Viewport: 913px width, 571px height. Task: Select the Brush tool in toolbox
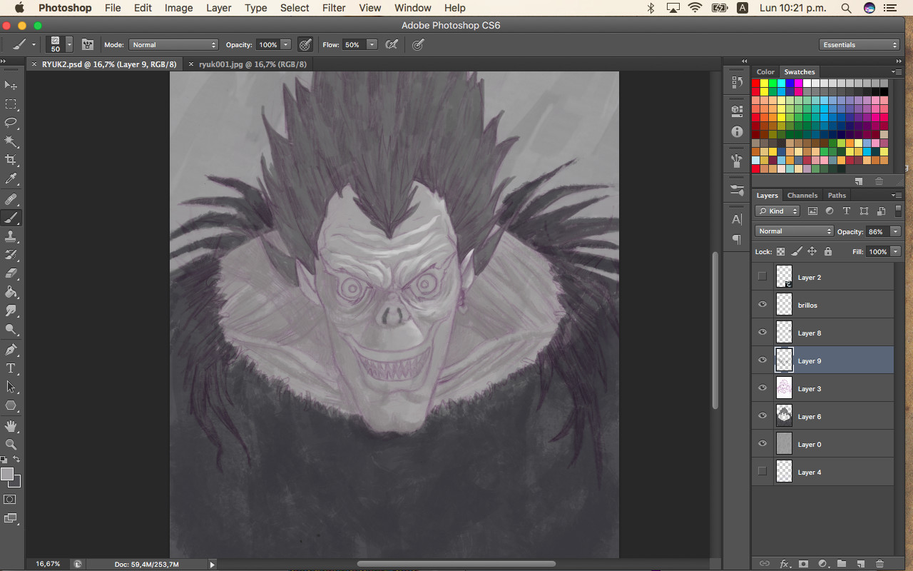(x=11, y=218)
